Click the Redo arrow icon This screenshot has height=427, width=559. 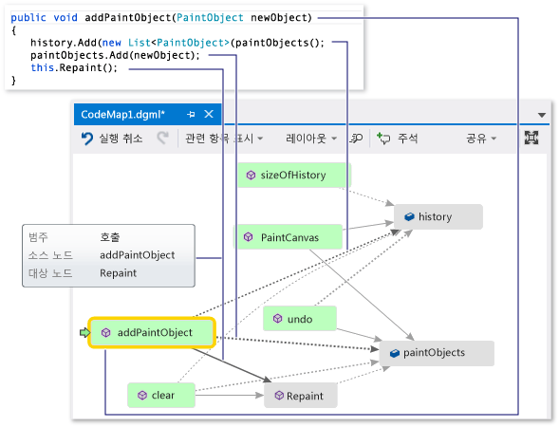pos(163,138)
